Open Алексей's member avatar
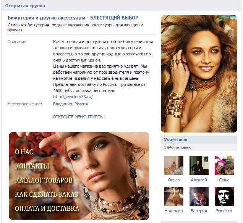The image size is (243, 223). tap(199, 165)
